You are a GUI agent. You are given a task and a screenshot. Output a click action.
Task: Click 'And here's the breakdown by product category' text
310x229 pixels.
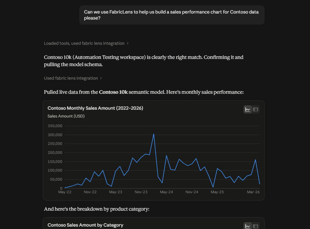(97, 209)
